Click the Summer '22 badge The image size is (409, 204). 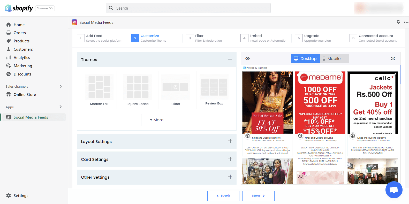45,8
